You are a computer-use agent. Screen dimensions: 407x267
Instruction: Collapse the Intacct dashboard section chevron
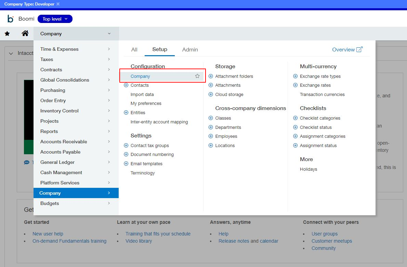click(x=11, y=53)
